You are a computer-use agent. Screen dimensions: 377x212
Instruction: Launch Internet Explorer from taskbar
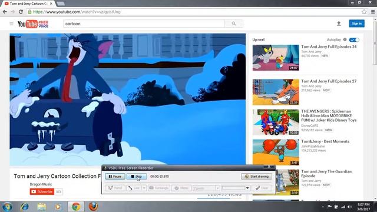click(x=25, y=207)
